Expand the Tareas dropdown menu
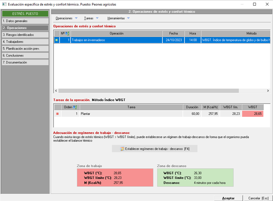Viewport: 273px width, 201px height. click(x=91, y=18)
